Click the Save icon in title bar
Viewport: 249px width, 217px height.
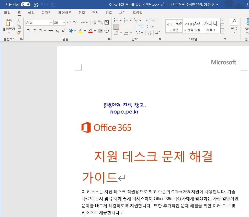[36, 5]
